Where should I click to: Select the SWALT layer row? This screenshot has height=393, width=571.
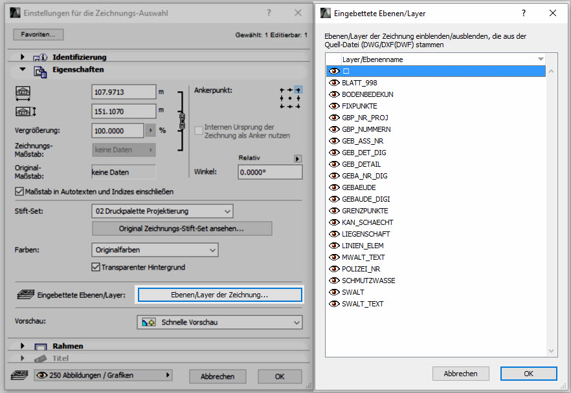pos(436,292)
